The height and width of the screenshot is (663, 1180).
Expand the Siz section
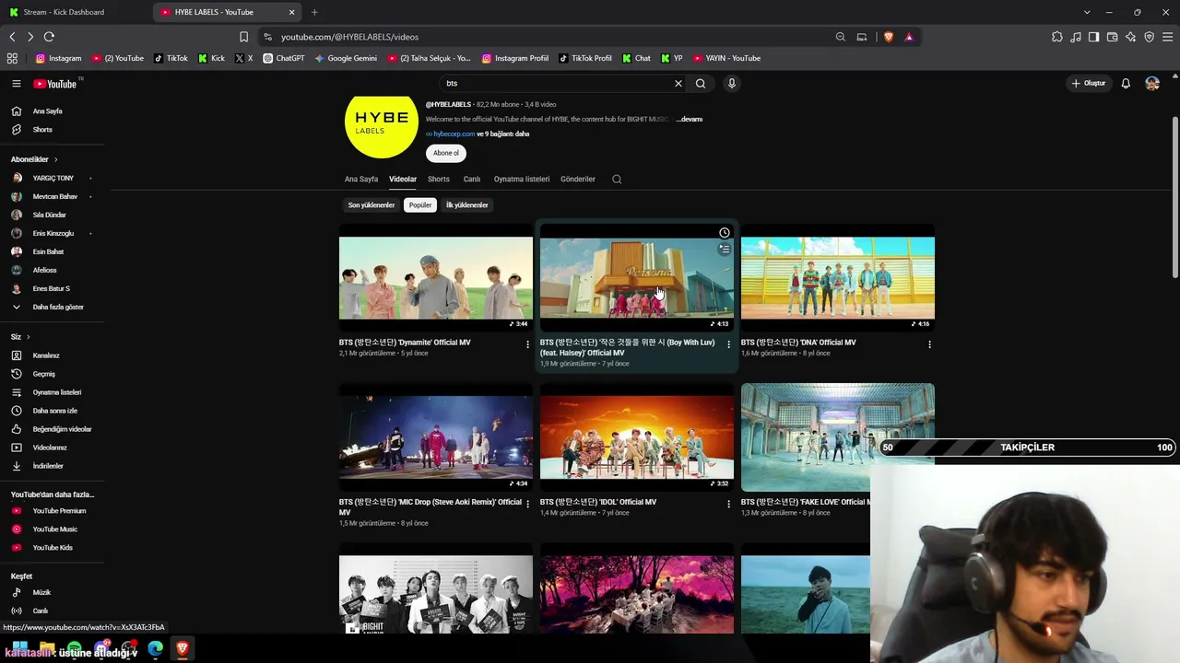[x=20, y=337]
